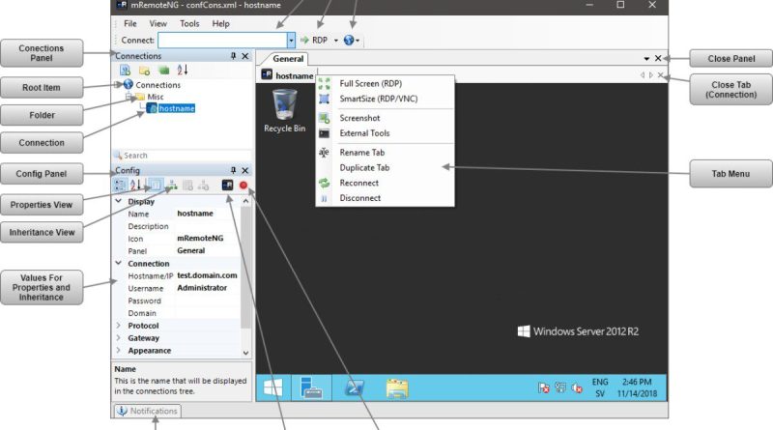The image size is (773, 430).
Task: Select the Connections root item in tree
Action: (157, 85)
